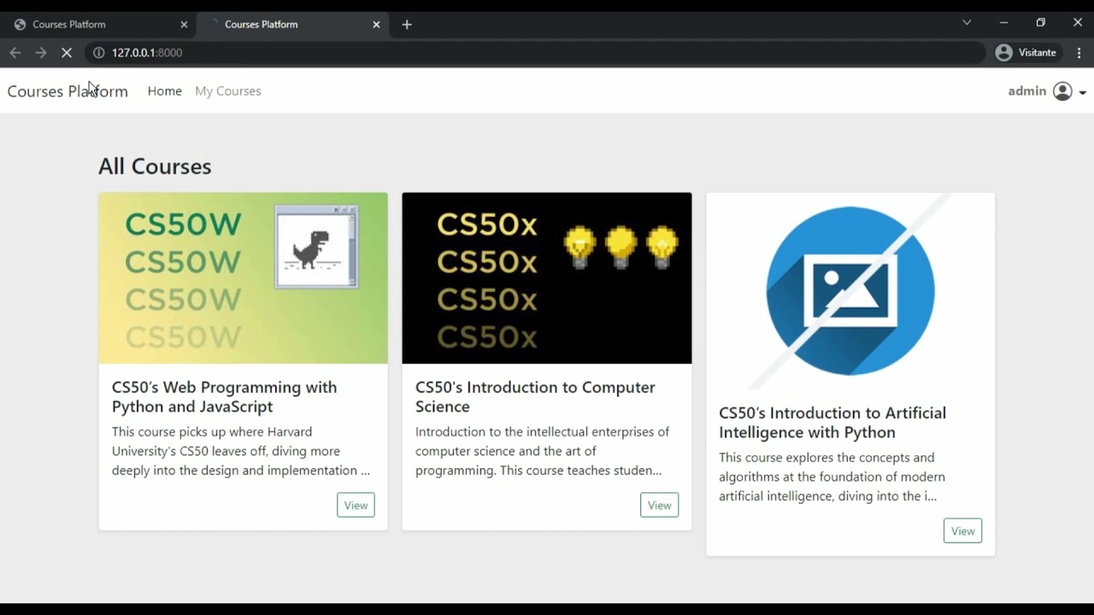The width and height of the screenshot is (1094, 615).
Task: Open the site information icon in address bar
Action: 98,53
